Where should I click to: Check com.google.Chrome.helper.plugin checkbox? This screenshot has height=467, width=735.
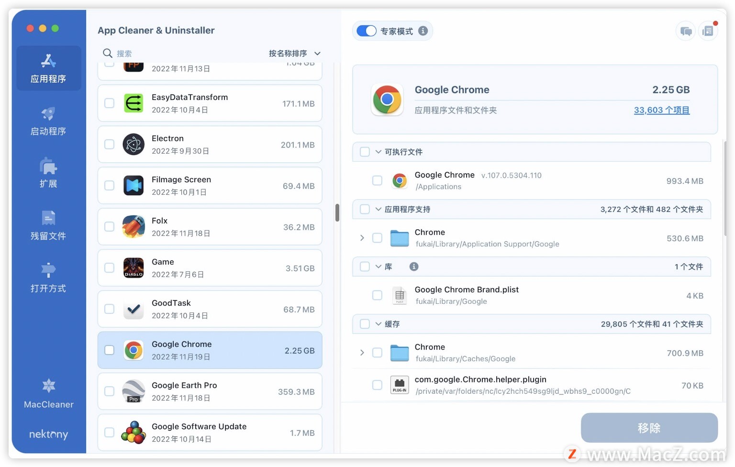[378, 385]
